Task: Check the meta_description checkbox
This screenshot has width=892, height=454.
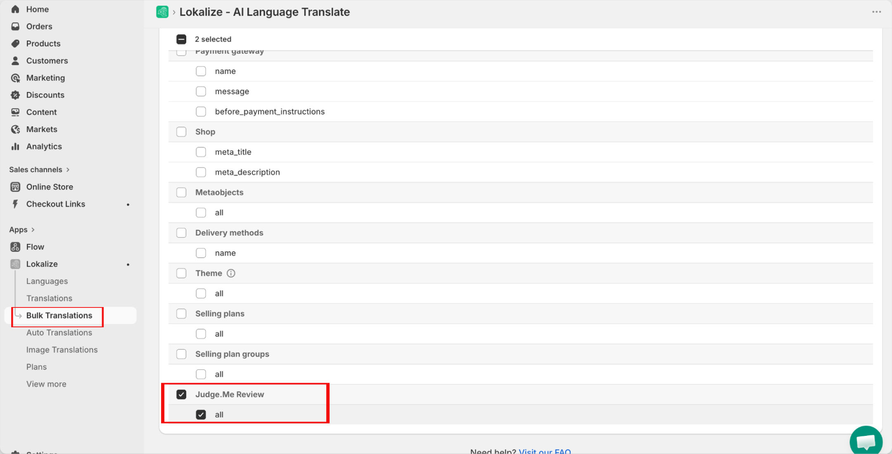Action: [x=201, y=172]
